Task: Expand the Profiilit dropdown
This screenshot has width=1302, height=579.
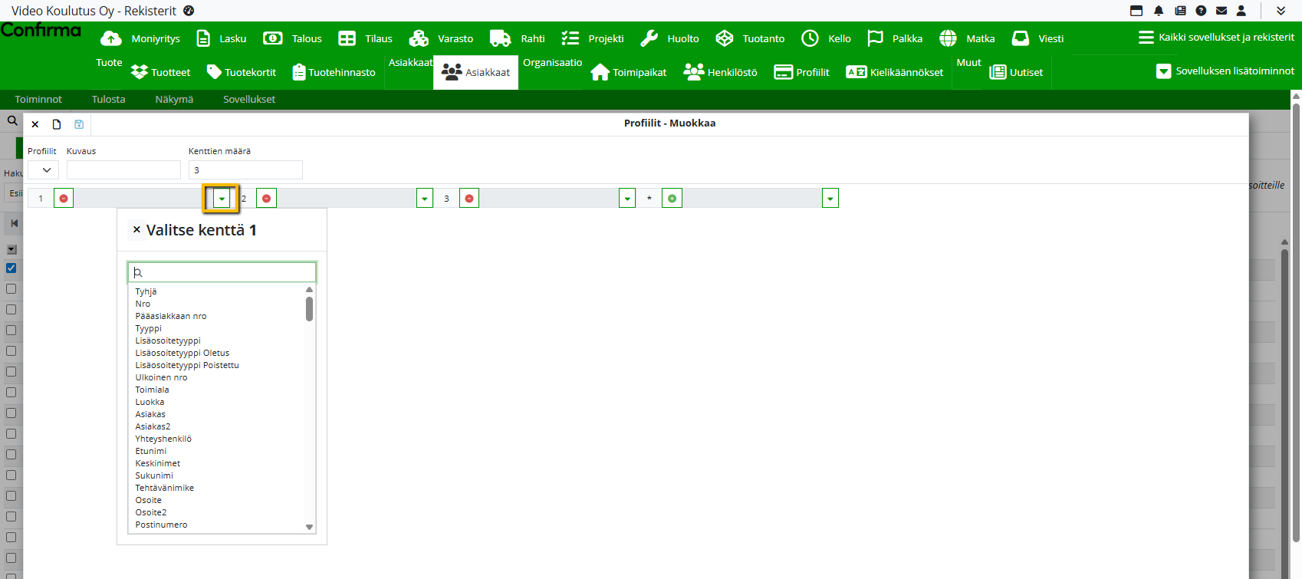Action: (44, 170)
